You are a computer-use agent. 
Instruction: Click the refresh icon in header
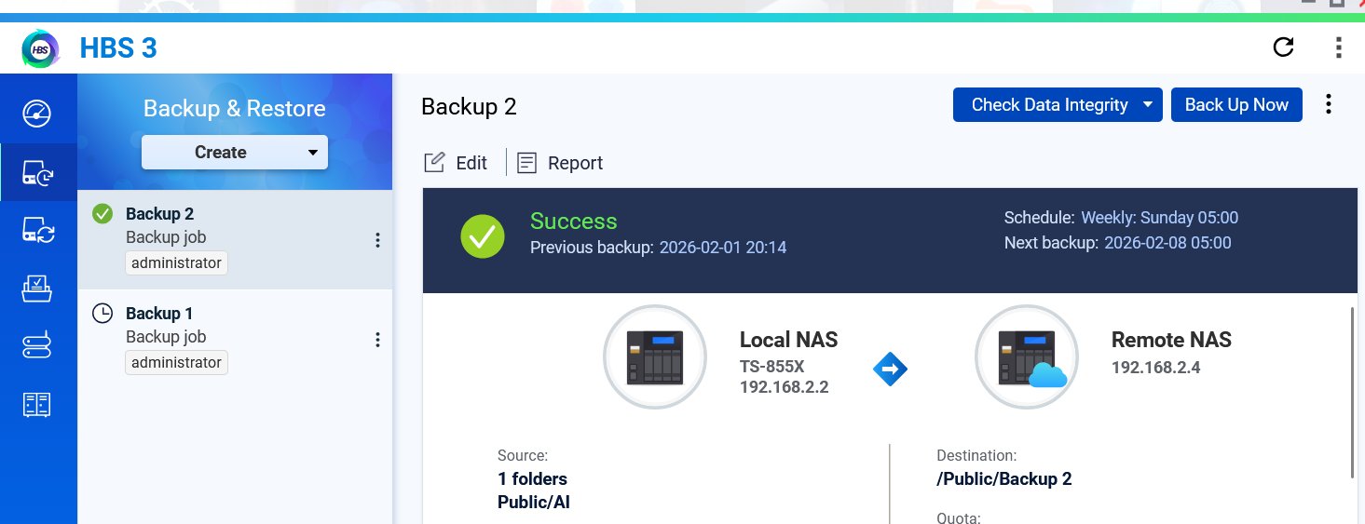pos(1283,47)
